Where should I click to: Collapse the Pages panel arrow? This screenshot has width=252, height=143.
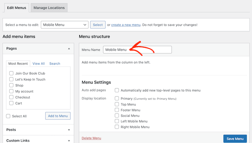coord(69,48)
